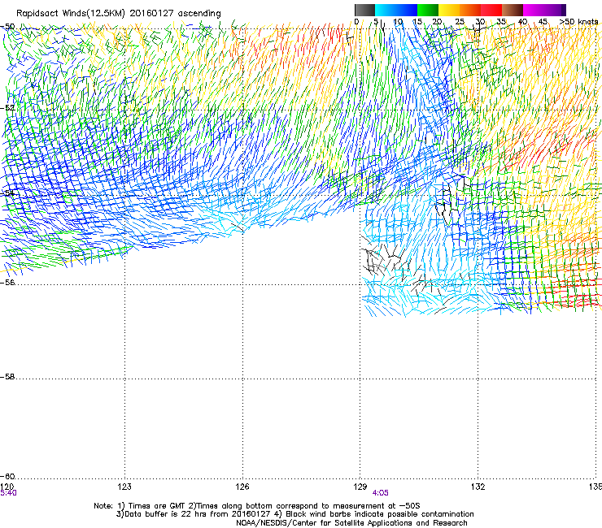
Task: Click the note line '3)Data buffer is 22 hrs'
Action: pos(294,514)
